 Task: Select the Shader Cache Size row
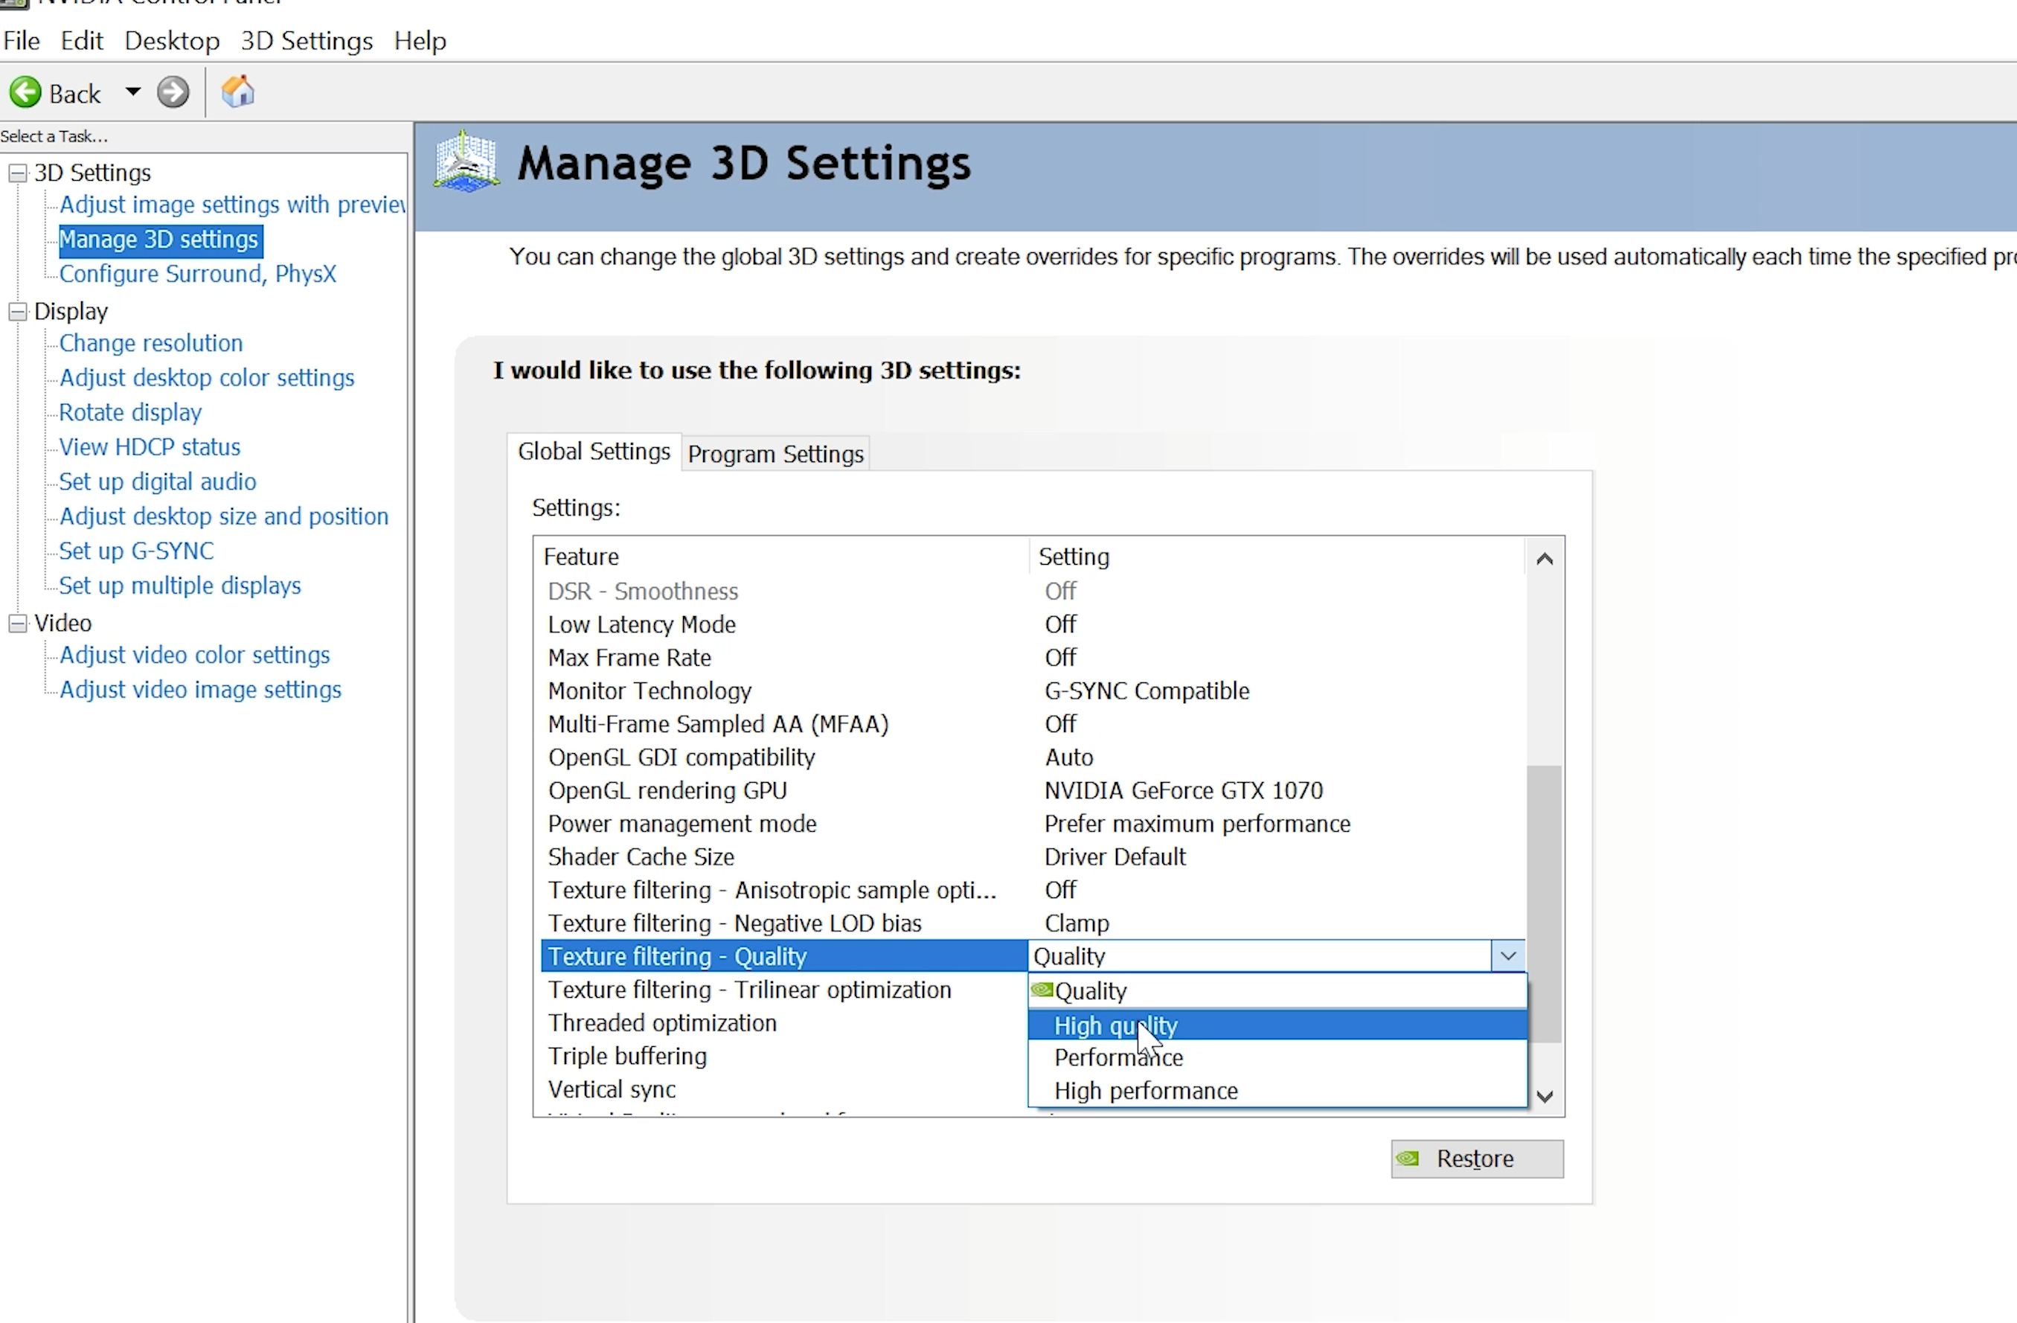pyautogui.click(x=1032, y=858)
